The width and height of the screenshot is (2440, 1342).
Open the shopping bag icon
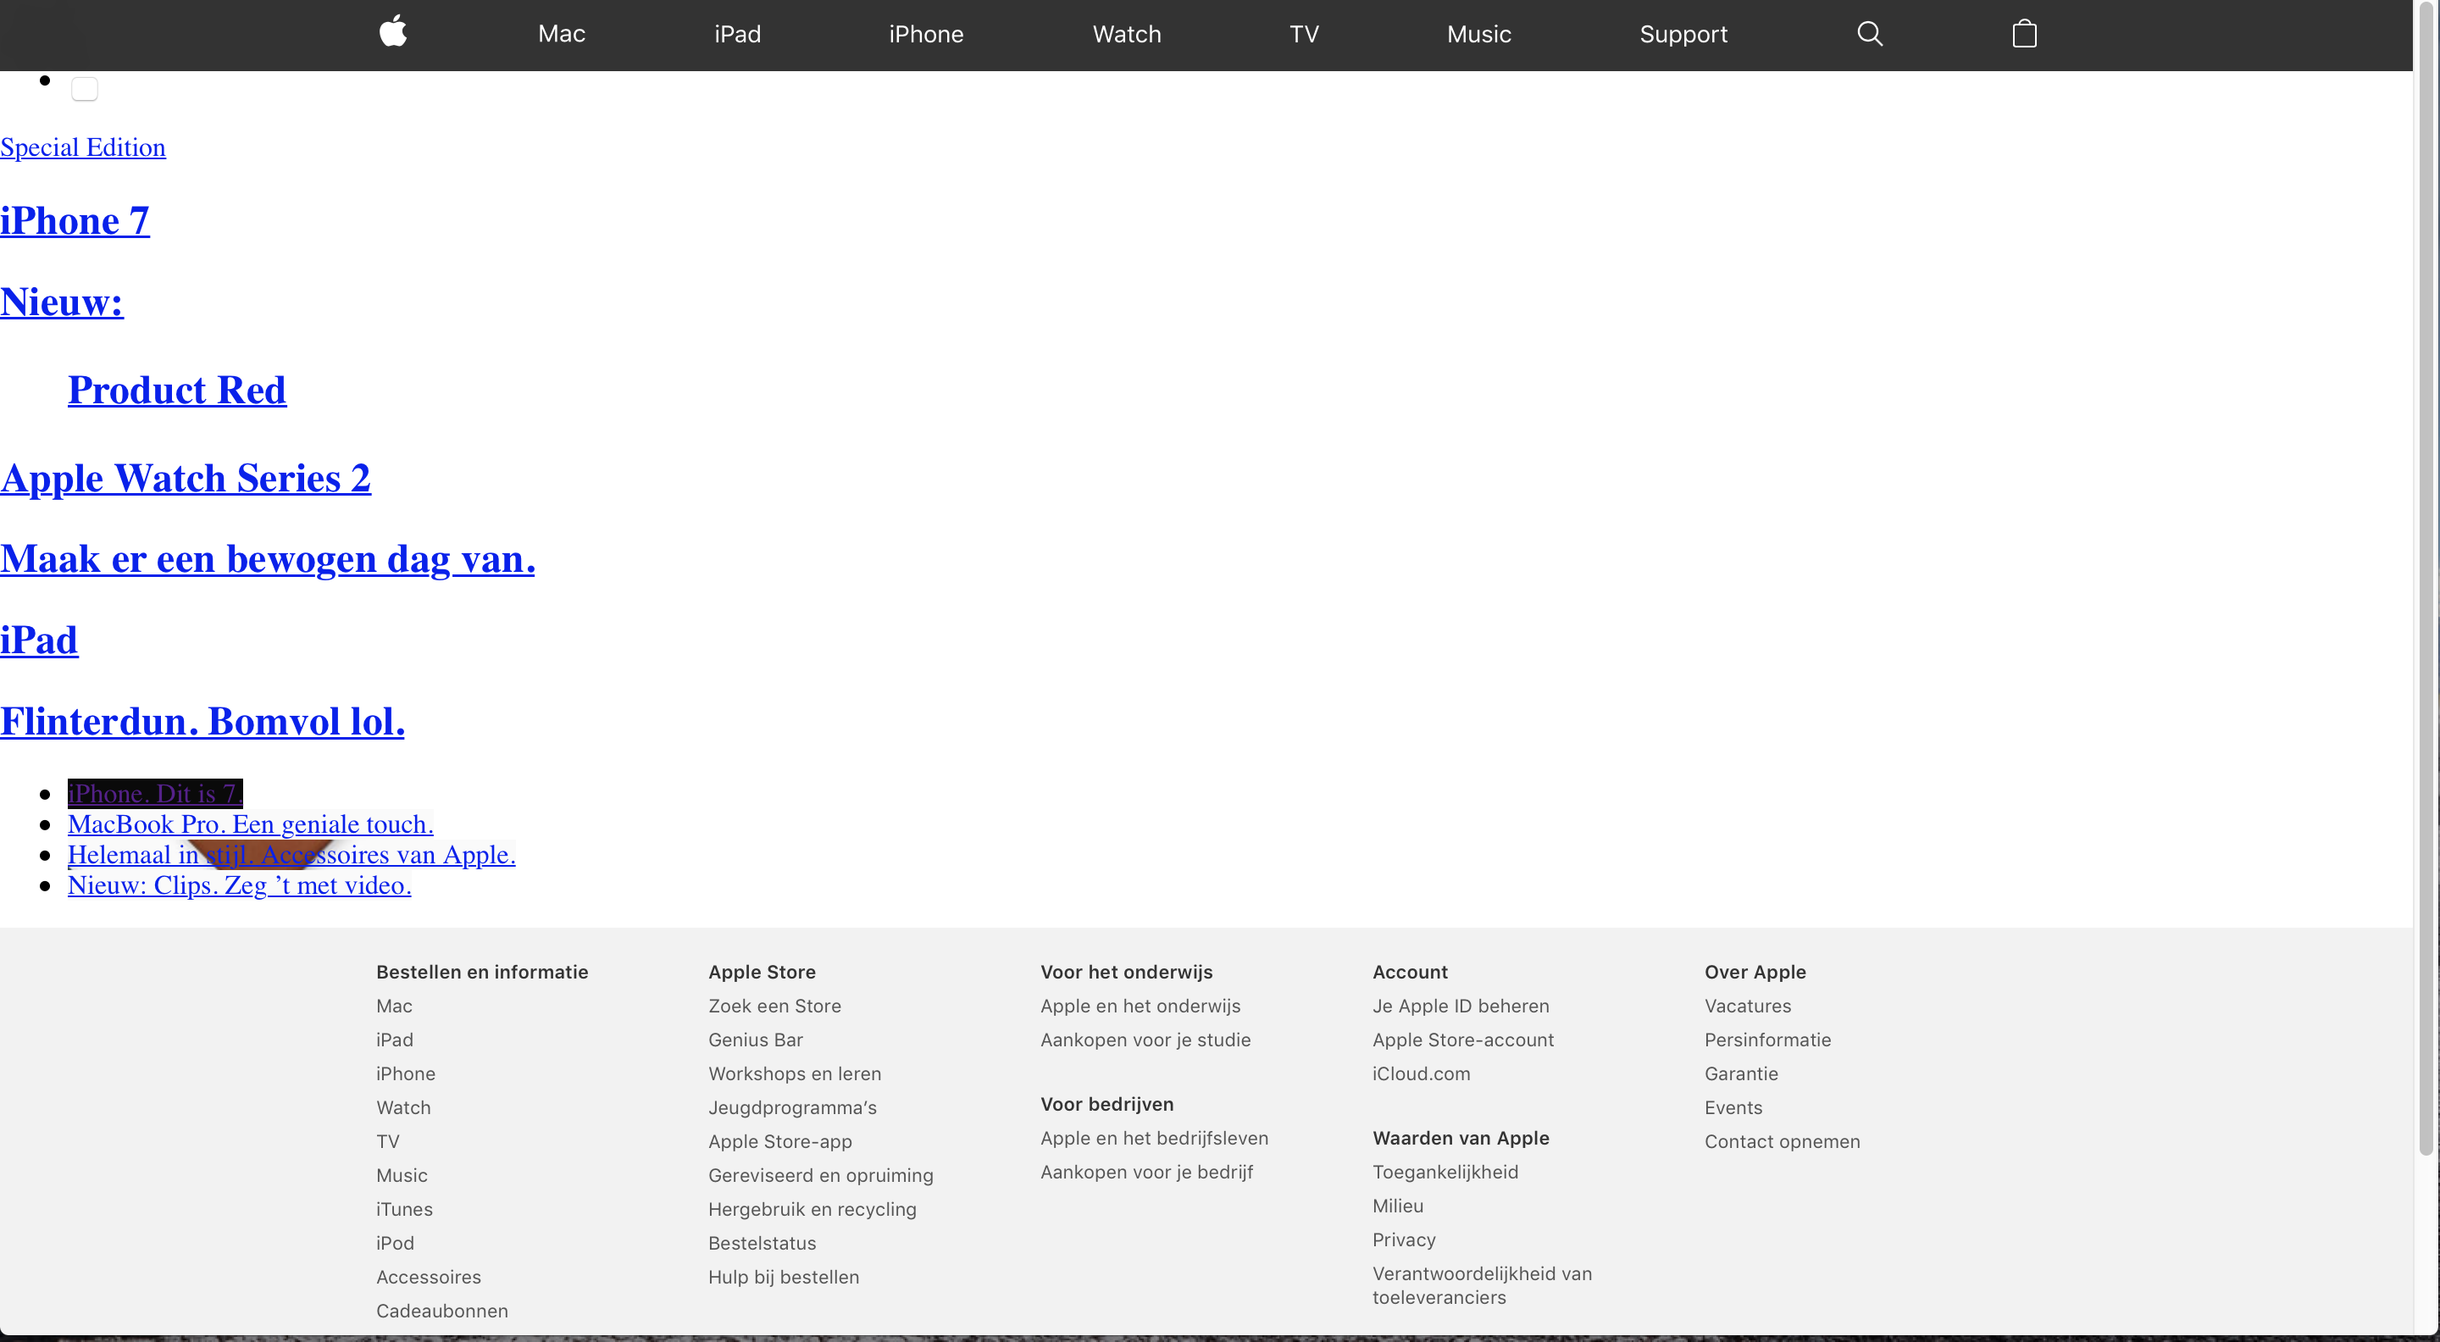[x=2024, y=34]
